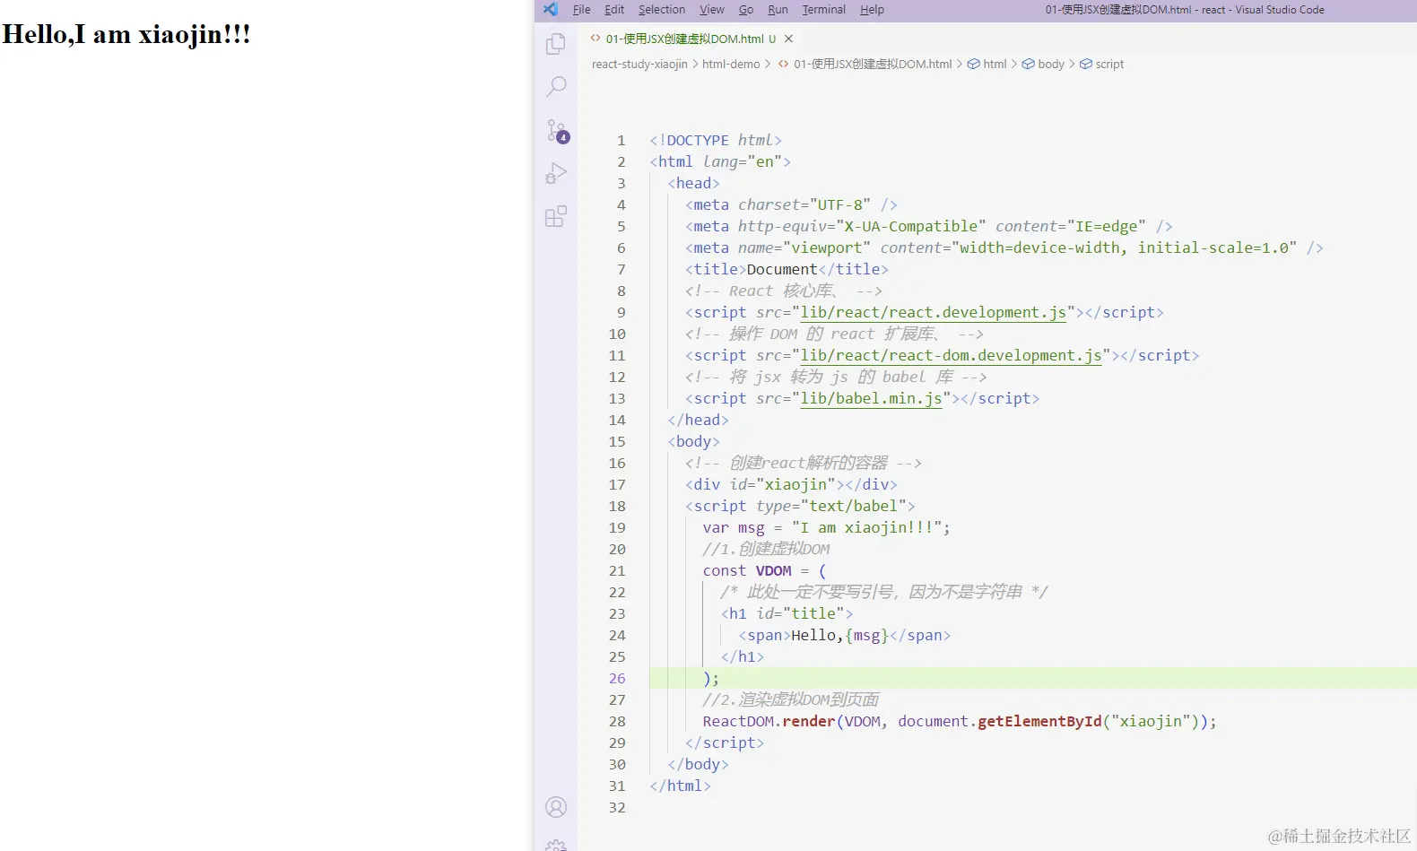Click line number 18 in the gutter

click(x=617, y=506)
